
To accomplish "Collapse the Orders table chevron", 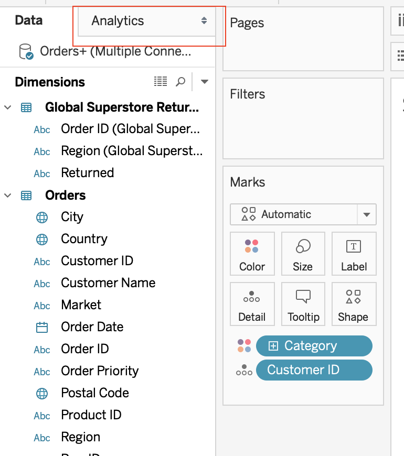I will [x=7, y=196].
